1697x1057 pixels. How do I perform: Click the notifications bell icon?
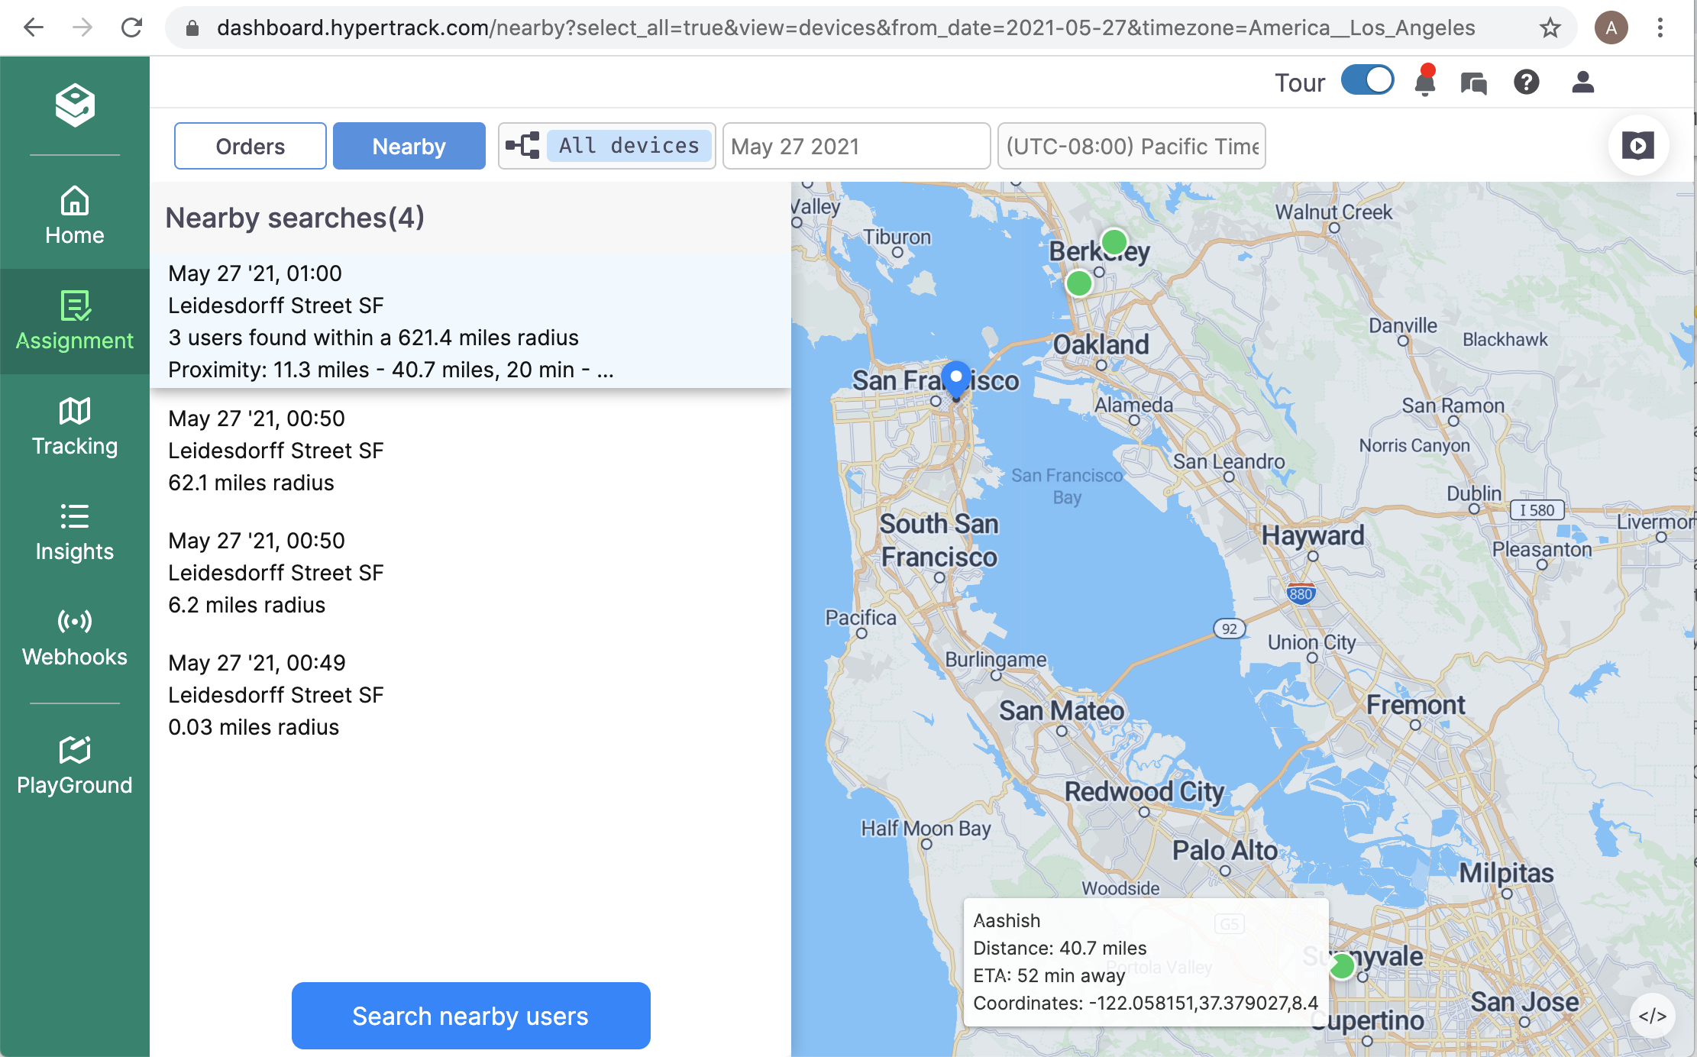click(x=1424, y=82)
